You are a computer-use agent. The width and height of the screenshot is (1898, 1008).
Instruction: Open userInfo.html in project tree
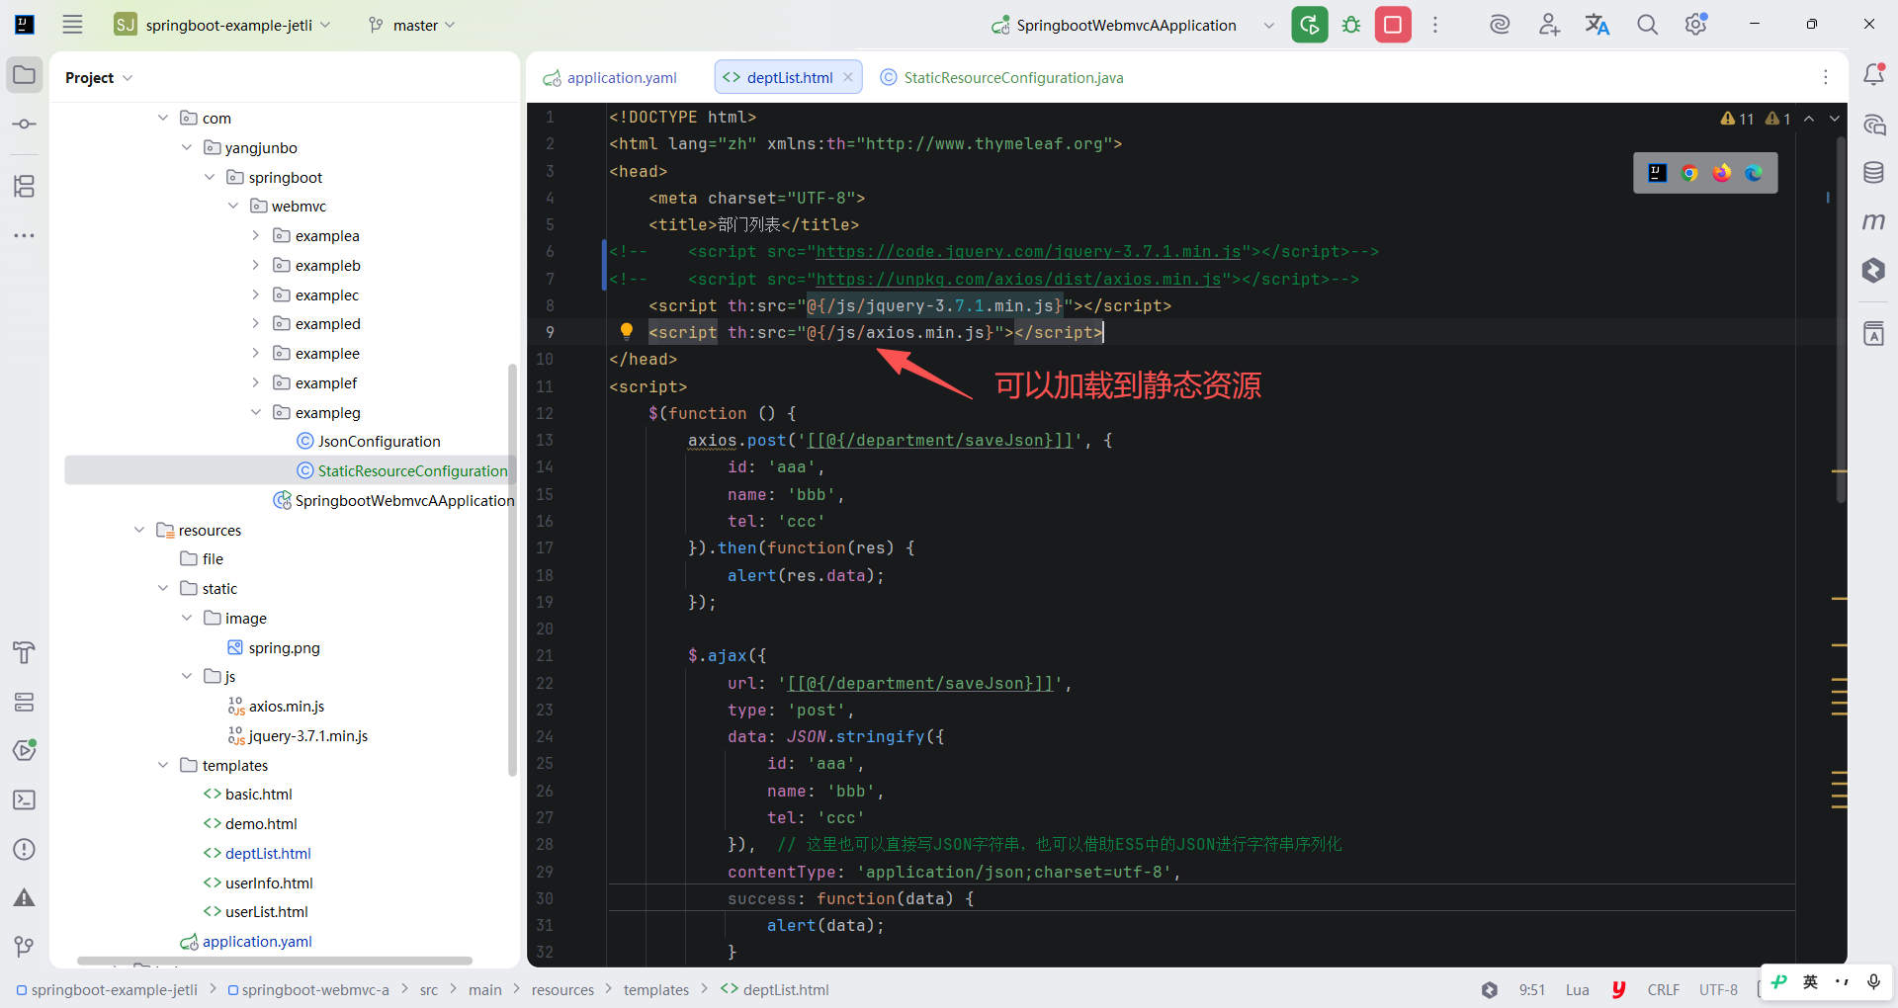pos(258,882)
